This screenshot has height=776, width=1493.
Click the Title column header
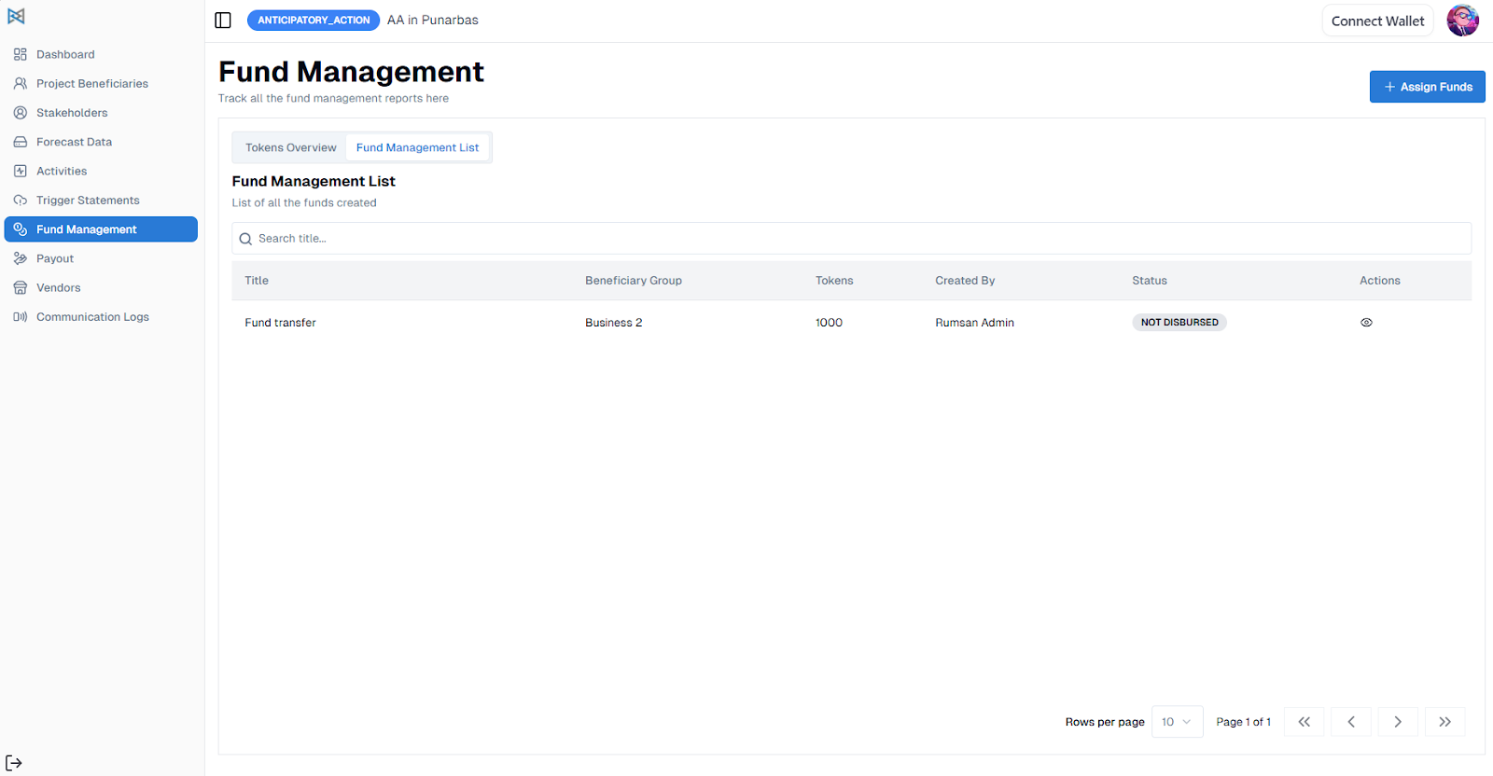pos(257,281)
